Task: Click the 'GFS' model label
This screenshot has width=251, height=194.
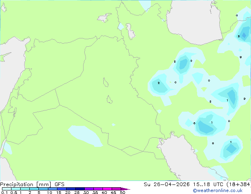Action: click(x=59, y=184)
